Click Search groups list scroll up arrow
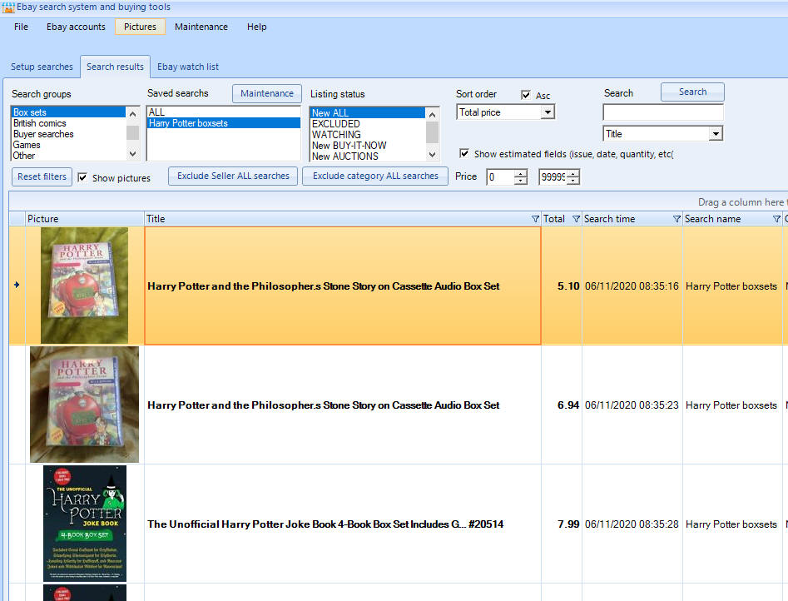Image resolution: width=788 pixels, height=601 pixels. pyautogui.click(x=132, y=114)
